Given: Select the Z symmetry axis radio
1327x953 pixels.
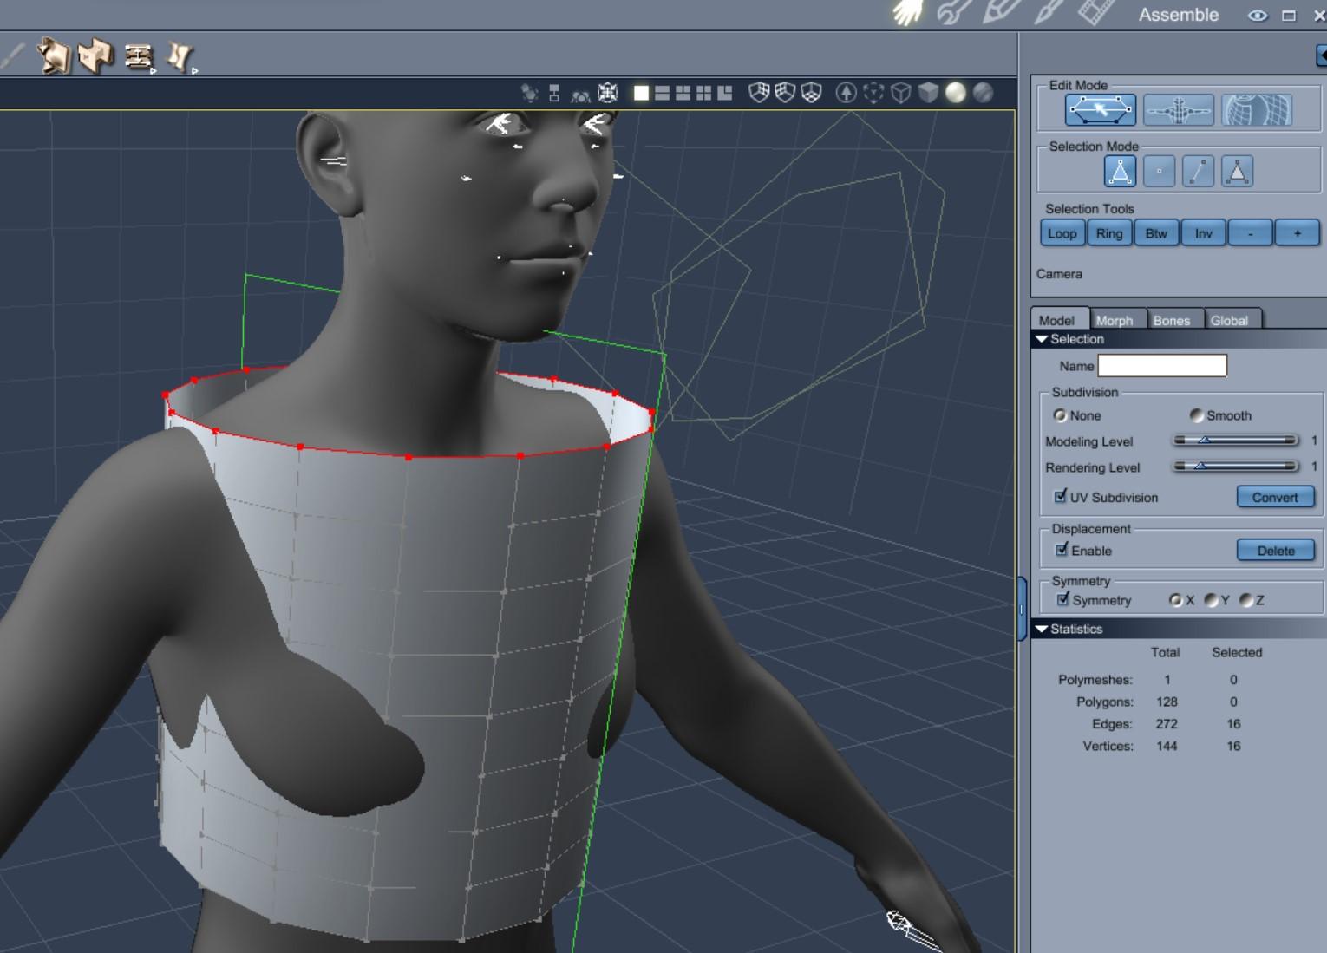Looking at the screenshot, I should (1246, 599).
